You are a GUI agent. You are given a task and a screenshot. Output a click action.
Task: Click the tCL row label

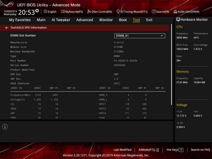pos(12,104)
